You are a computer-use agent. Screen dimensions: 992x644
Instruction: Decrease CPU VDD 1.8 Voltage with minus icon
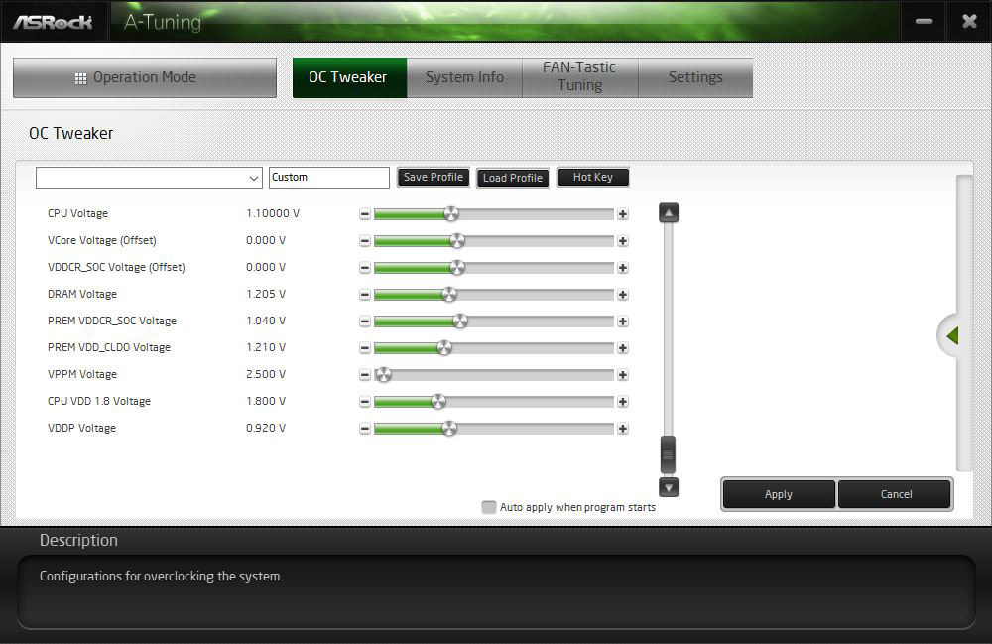pyautogui.click(x=364, y=402)
